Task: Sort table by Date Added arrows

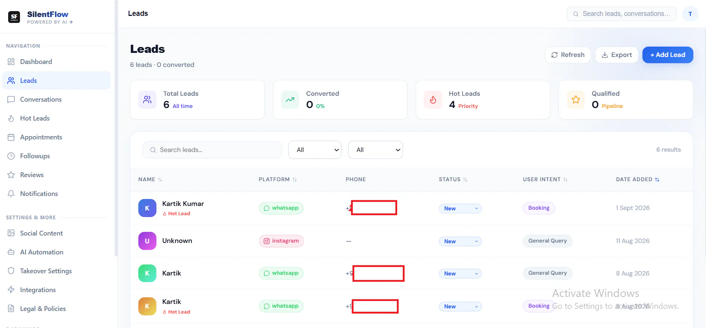Action: click(657, 180)
